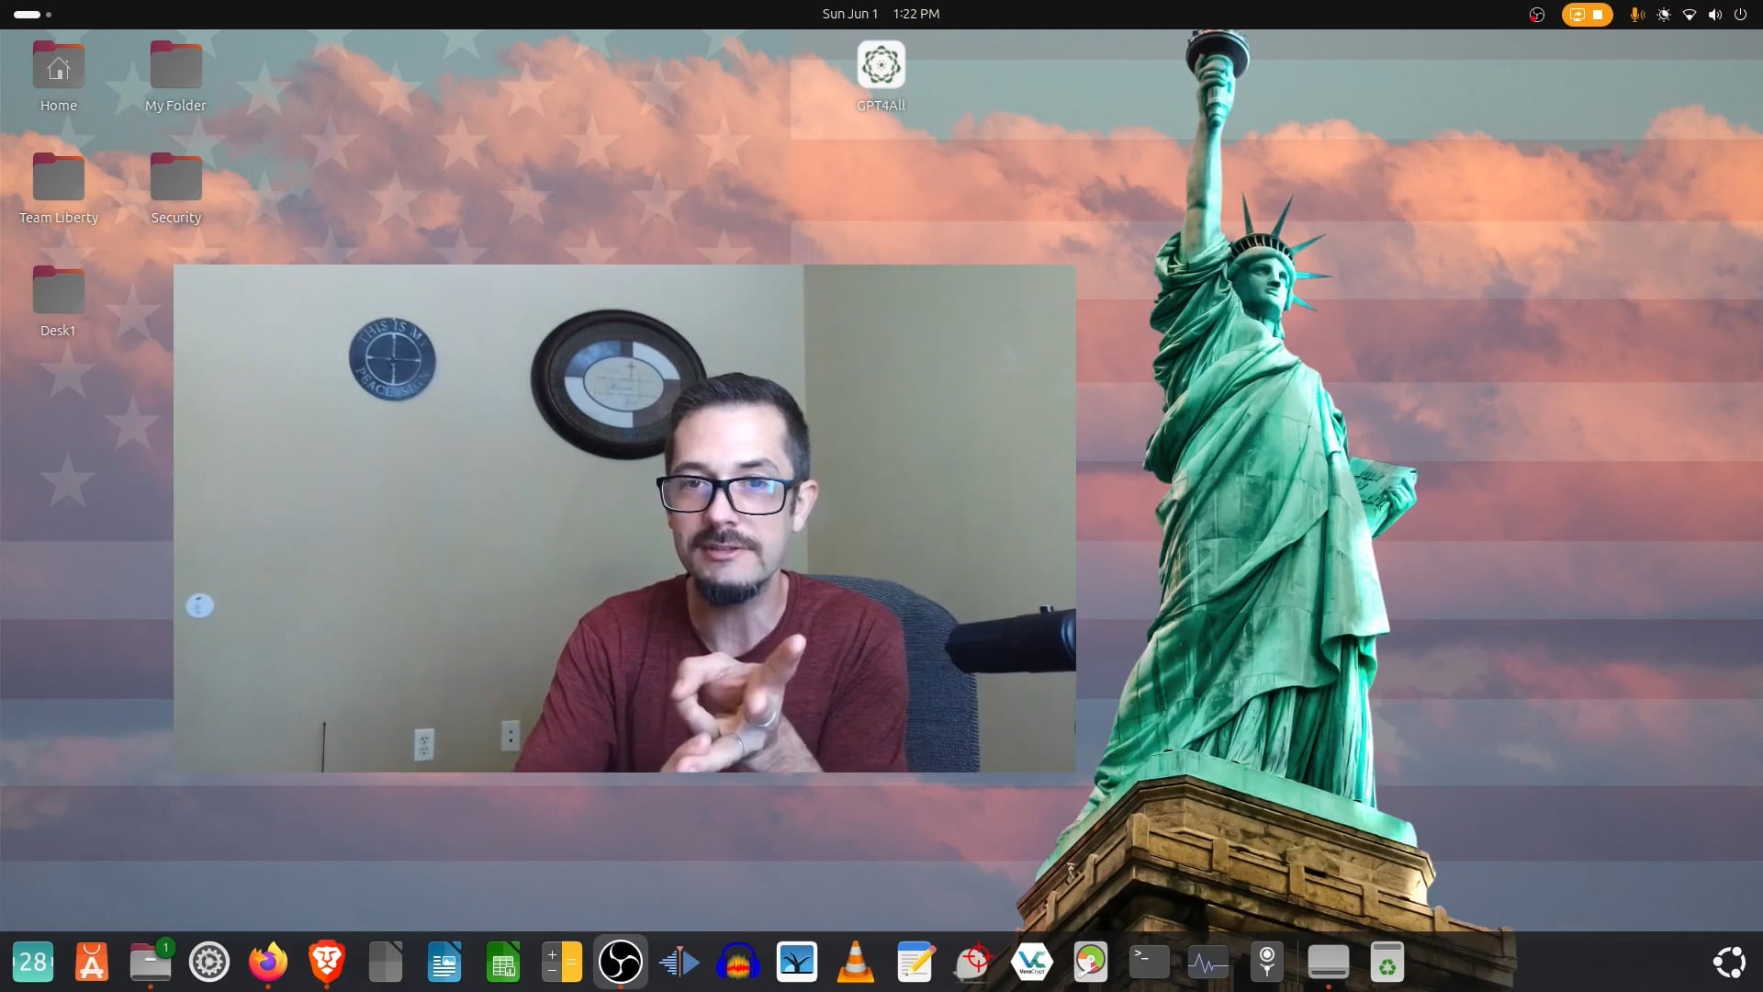Viewport: 1763px width, 992px height.
Task: Click the orange microphone indicator
Action: point(1636,15)
